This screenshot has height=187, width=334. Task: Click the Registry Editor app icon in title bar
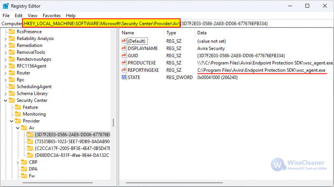click(x=6, y=6)
